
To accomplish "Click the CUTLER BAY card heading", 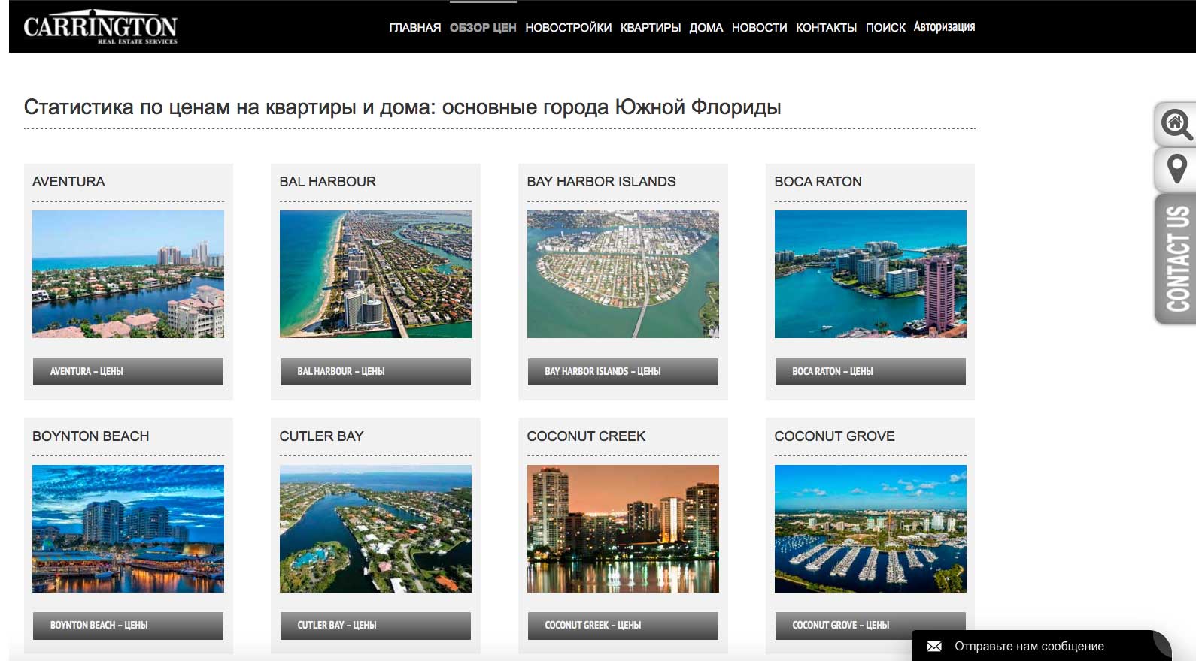I will click(321, 436).
